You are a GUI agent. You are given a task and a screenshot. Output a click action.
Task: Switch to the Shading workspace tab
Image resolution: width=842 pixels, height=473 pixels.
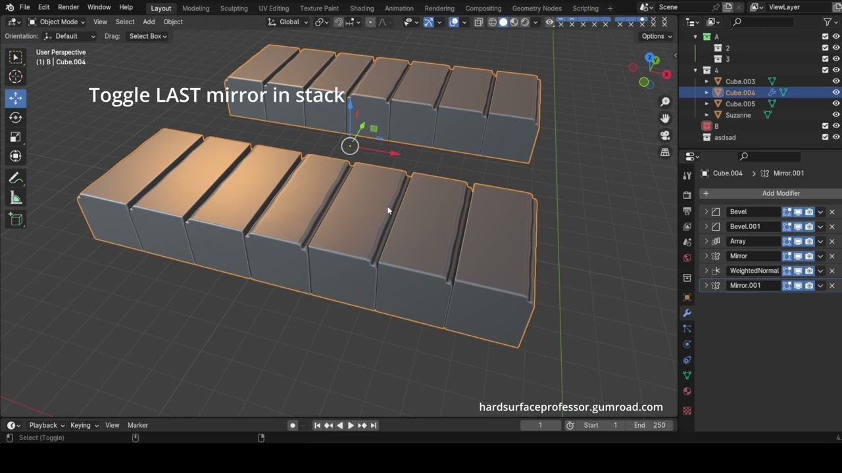pyautogui.click(x=361, y=8)
